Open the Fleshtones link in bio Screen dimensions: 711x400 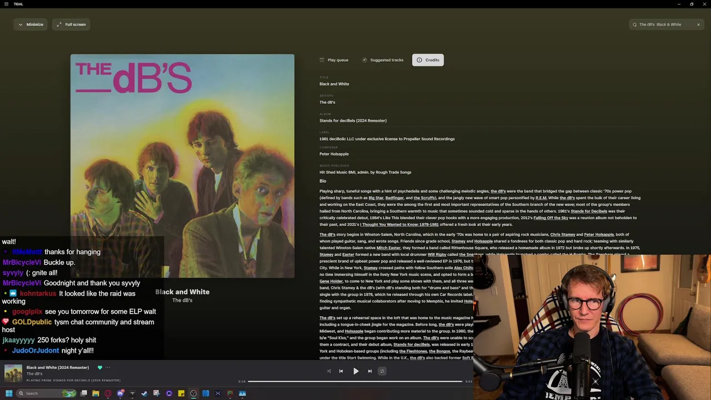[x=413, y=351]
